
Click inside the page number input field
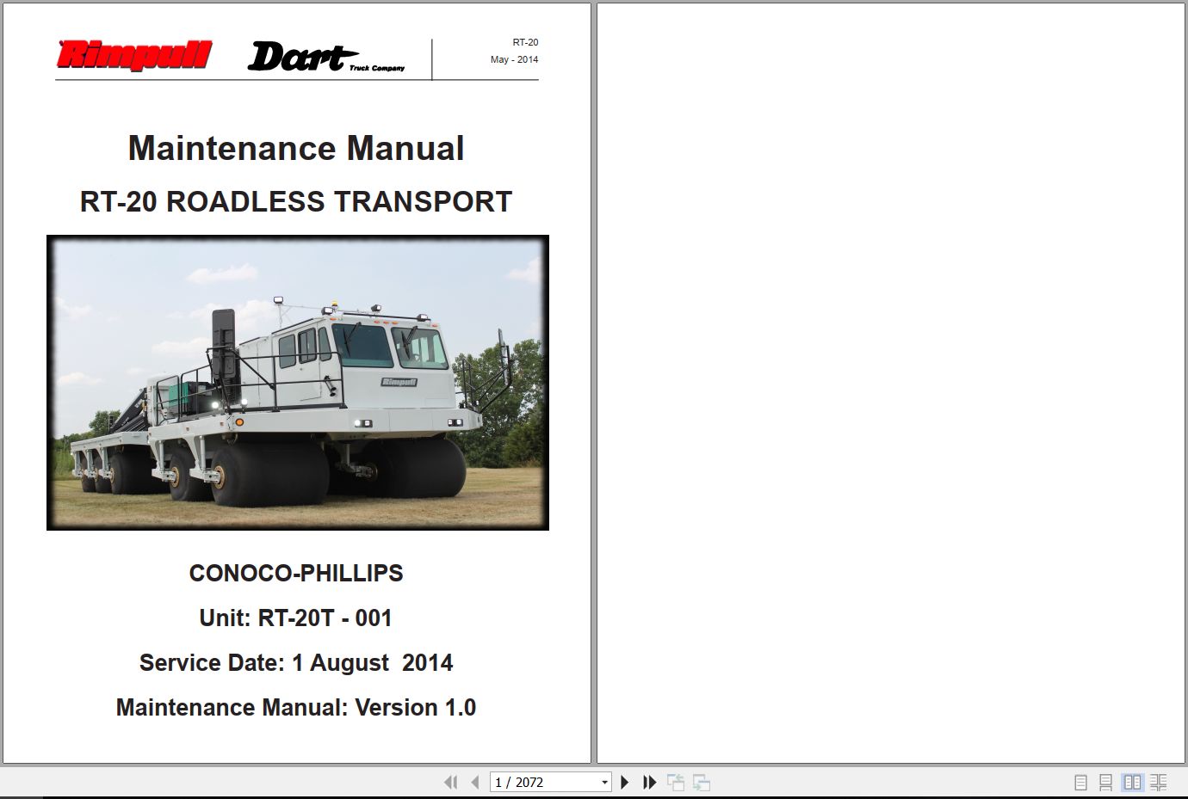tap(534, 782)
